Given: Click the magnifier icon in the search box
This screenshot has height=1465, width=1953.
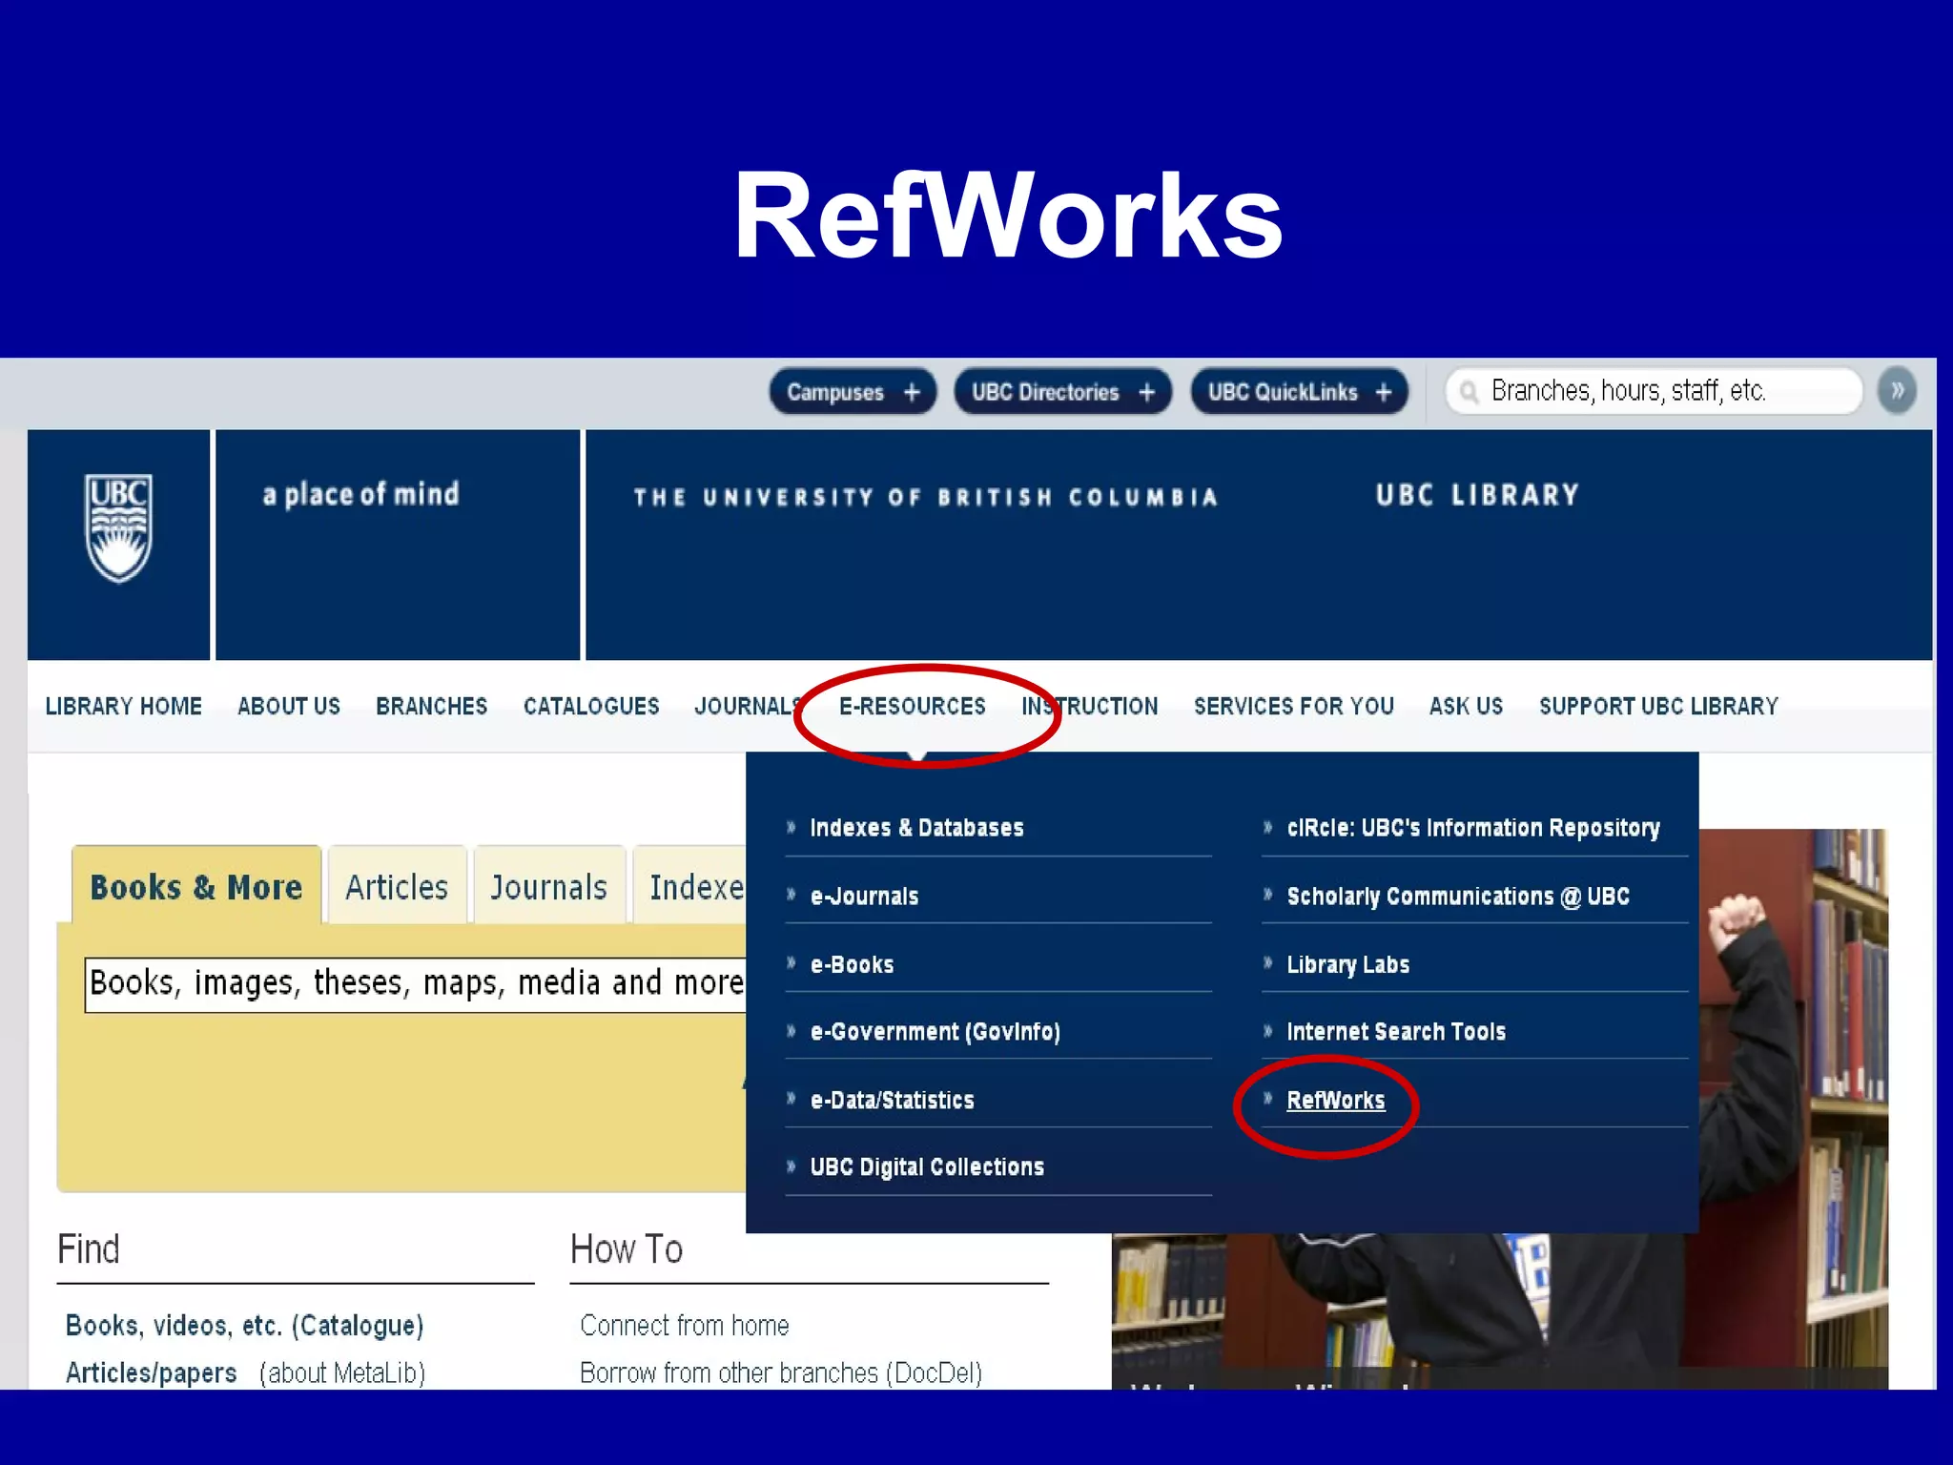Looking at the screenshot, I should (x=1470, y=392).
